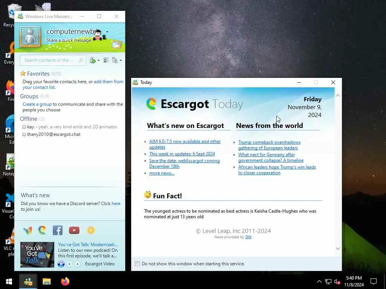Click the Today window title bar icon
This screenshot has width=386, height=289.
coord(135,82)
